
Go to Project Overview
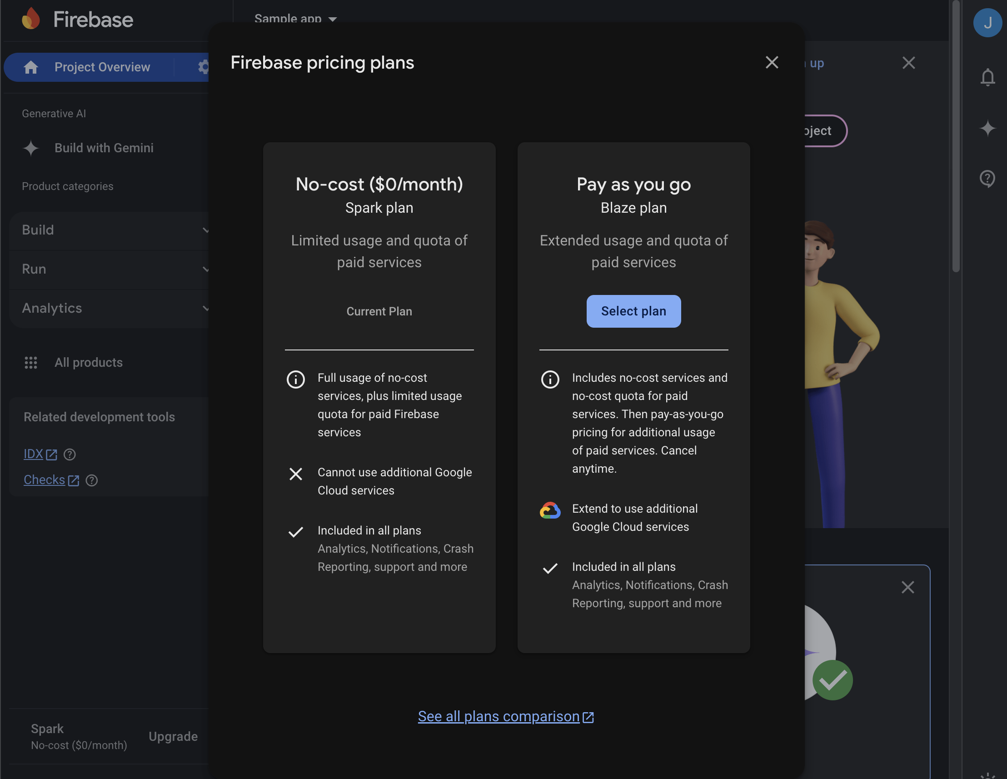click(102, 67)
